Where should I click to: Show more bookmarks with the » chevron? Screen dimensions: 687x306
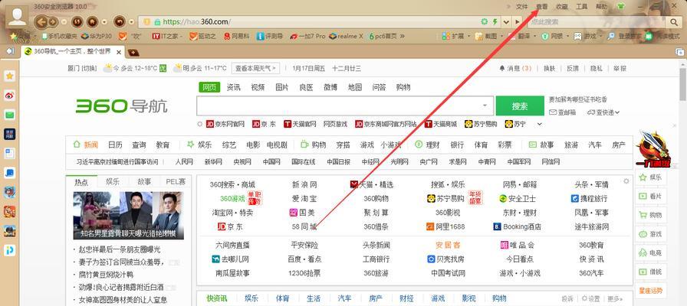pos(402,36)
